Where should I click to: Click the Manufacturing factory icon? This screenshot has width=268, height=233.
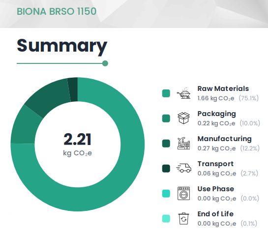pyautogui.click(x=184, y=144)
